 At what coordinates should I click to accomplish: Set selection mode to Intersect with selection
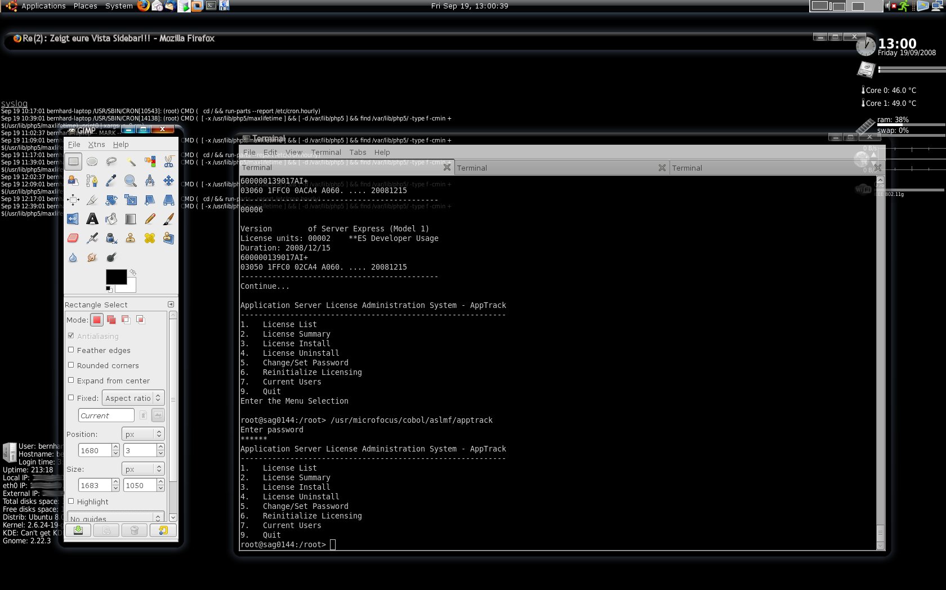(141, 320)
